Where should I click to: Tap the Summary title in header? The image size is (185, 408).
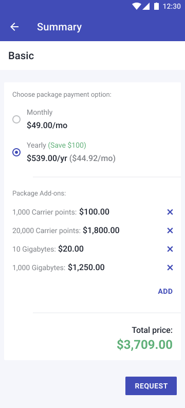point(59,27)
